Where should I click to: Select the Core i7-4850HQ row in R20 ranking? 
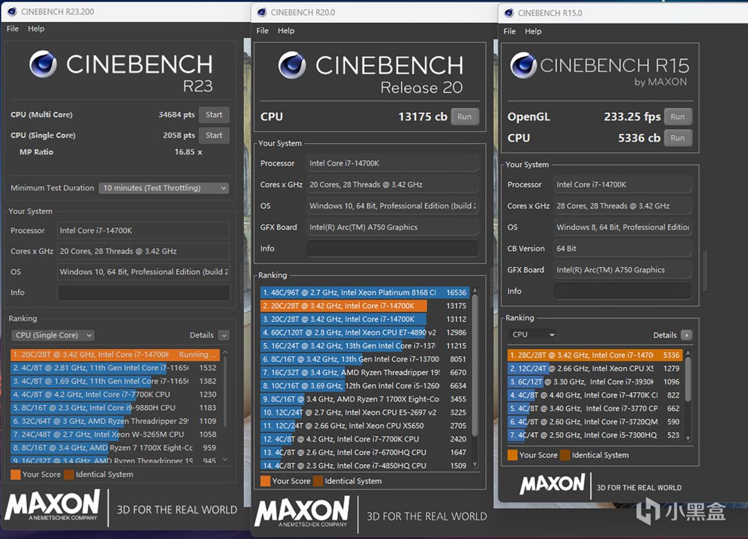coord(365,466)
